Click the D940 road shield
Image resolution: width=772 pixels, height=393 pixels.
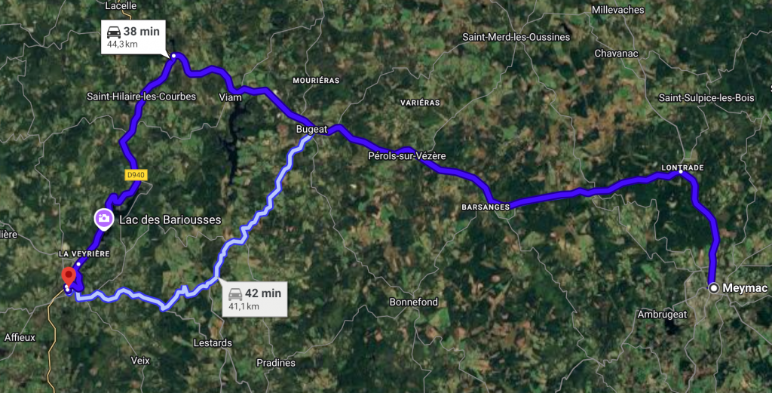coord(136,175)
